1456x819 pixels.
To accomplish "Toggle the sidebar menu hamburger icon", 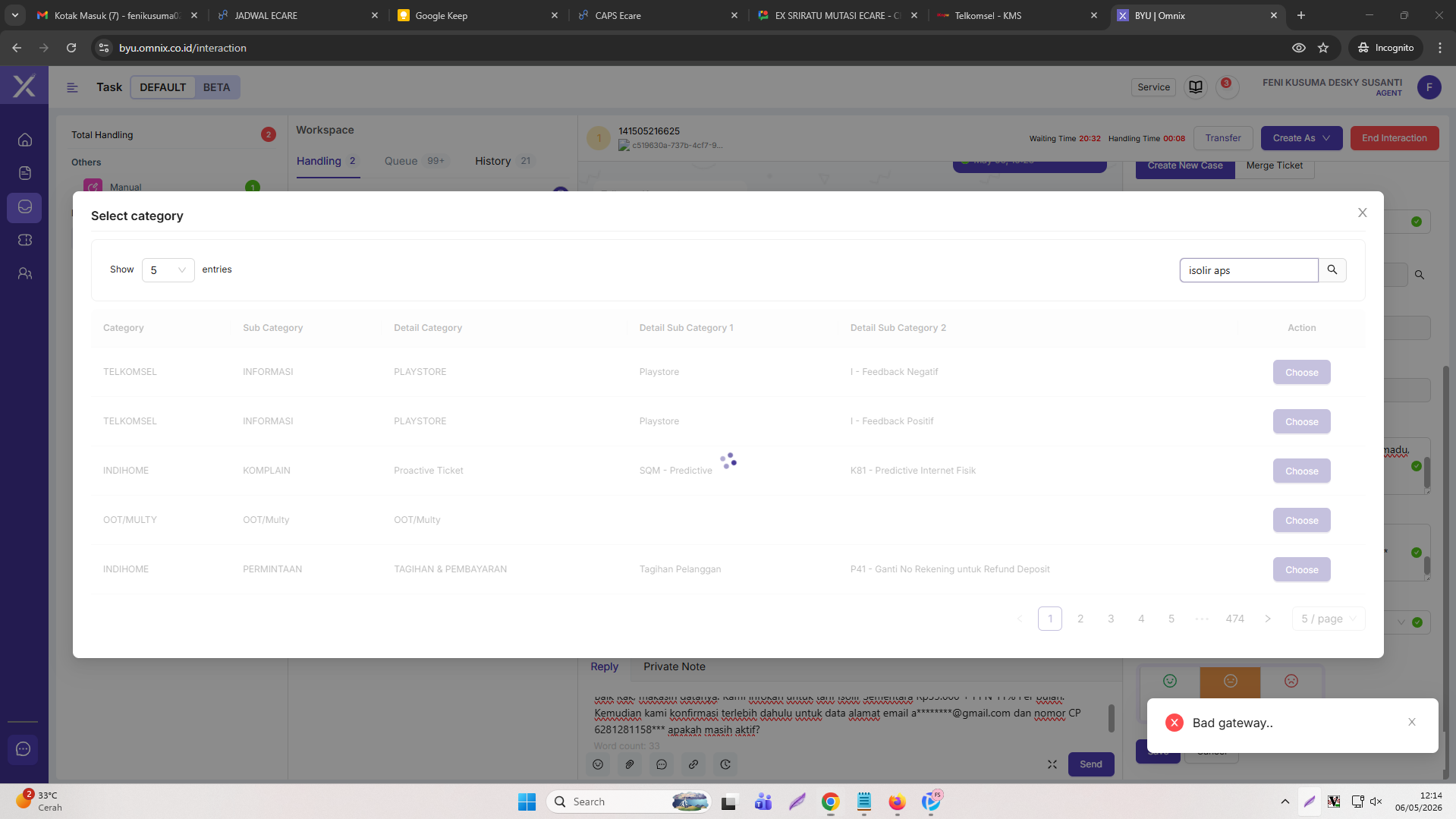I will coord(73,87).
